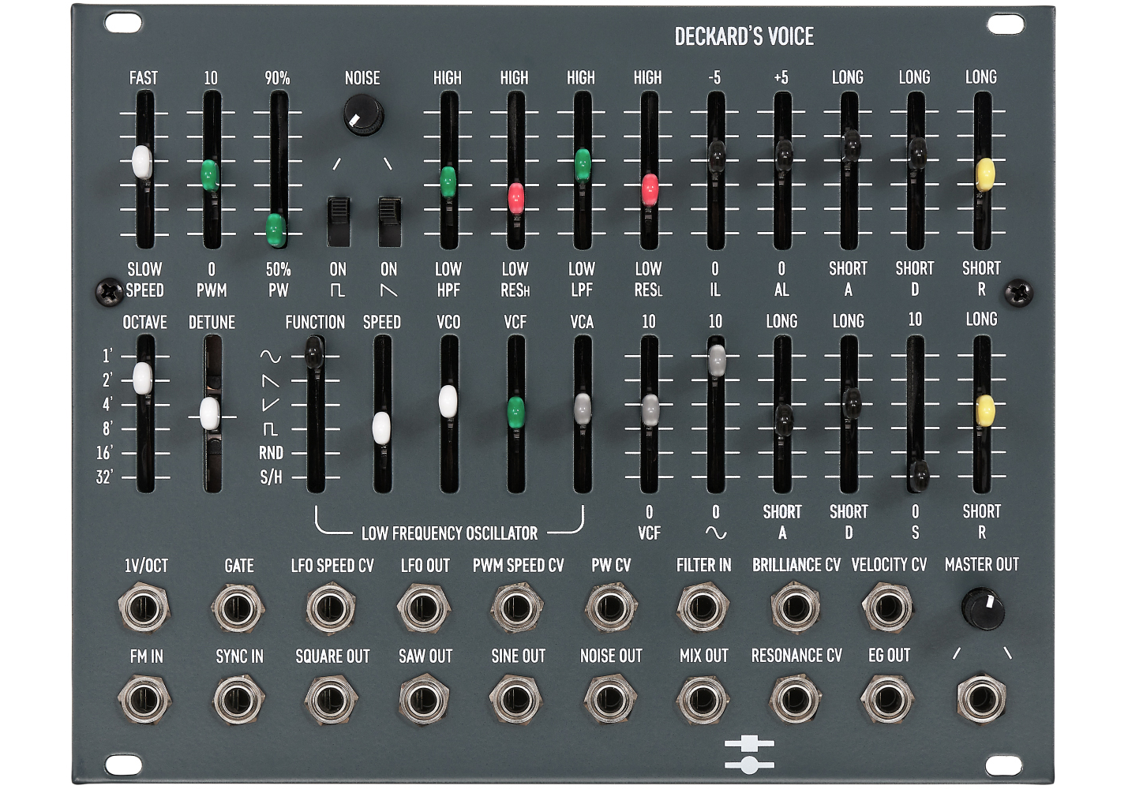The height and width of the screenshot is (789, 1128).
Task: Select the green PWM slider cap
Action: pyautogui.click(x=210, y=175)
